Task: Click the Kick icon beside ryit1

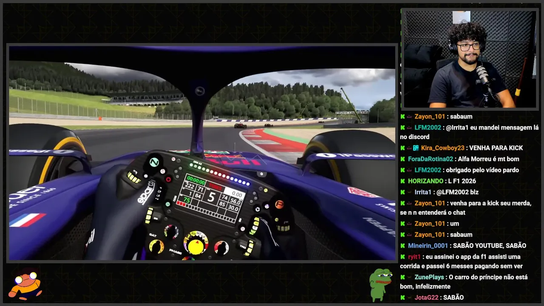Action: (x=402, y=257)
